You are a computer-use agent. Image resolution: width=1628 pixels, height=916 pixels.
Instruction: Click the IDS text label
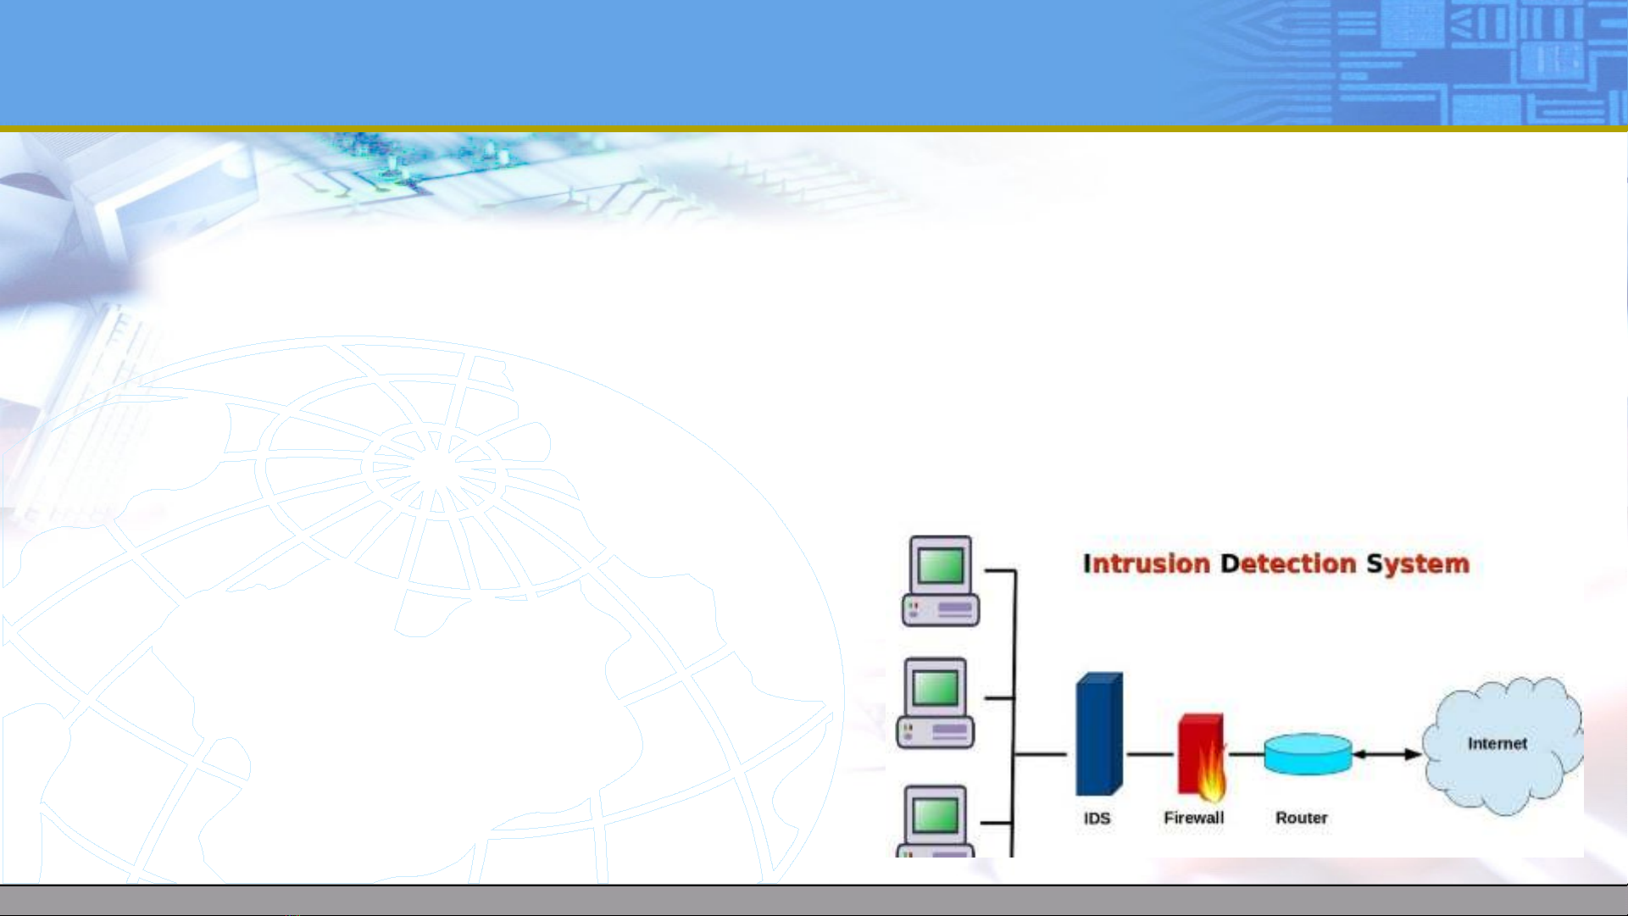[x=1097, y=819]
